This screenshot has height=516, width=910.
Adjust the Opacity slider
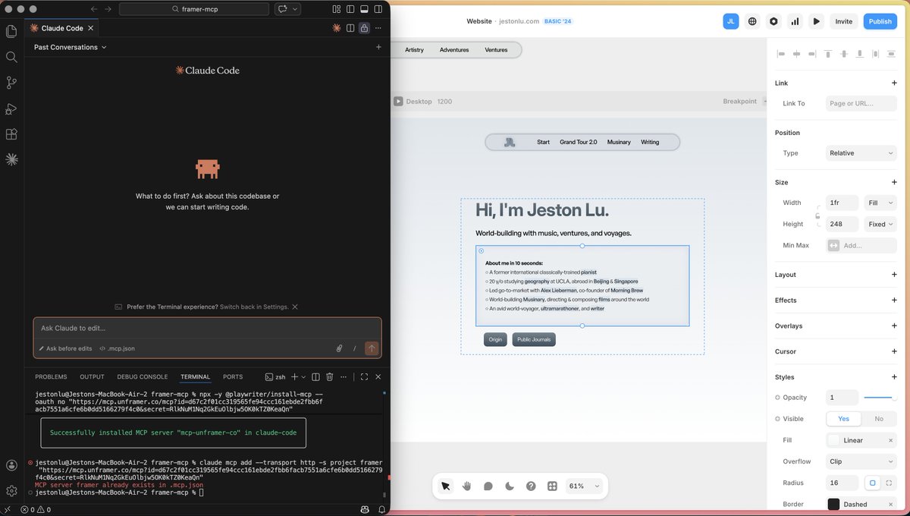(880, 398)
